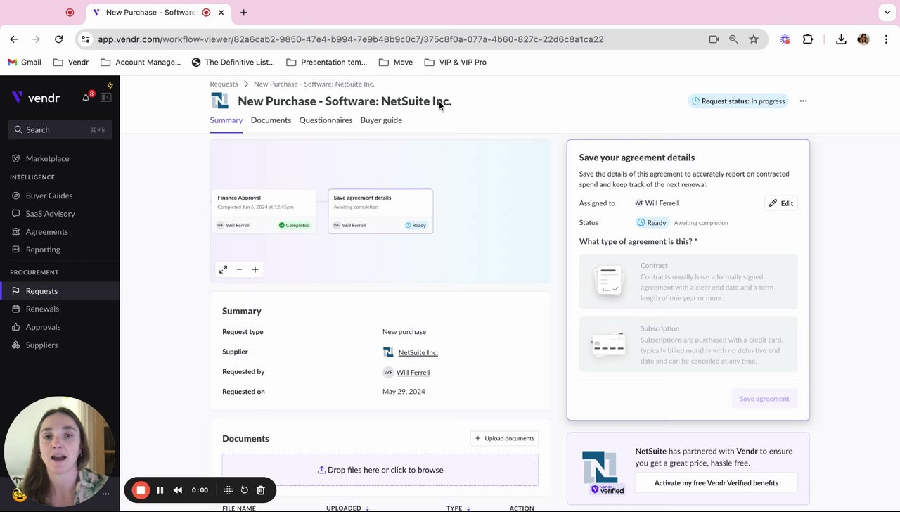Screen dimensions: 900x512
Task: Open the Chrome profile avatar
Action: point(863,39)
